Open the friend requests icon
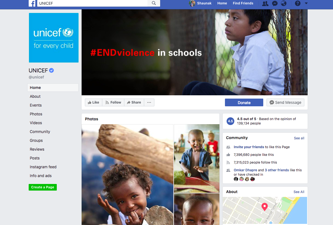The image size is (333, 225). click(265, 3)
